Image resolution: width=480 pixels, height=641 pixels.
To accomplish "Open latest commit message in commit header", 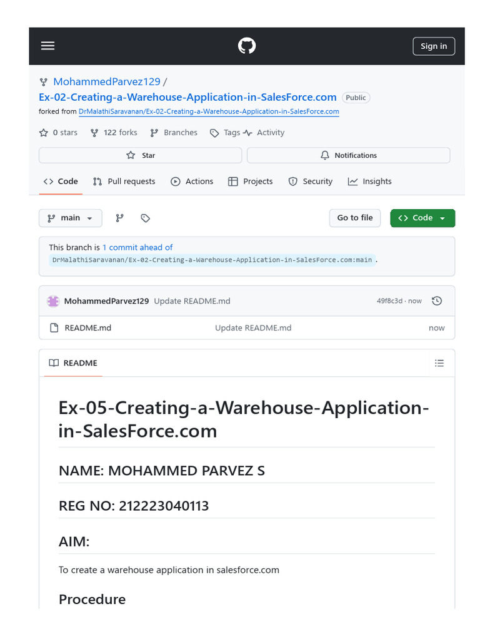I will (192, 301).
